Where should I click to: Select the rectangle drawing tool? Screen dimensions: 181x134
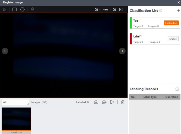14,9
